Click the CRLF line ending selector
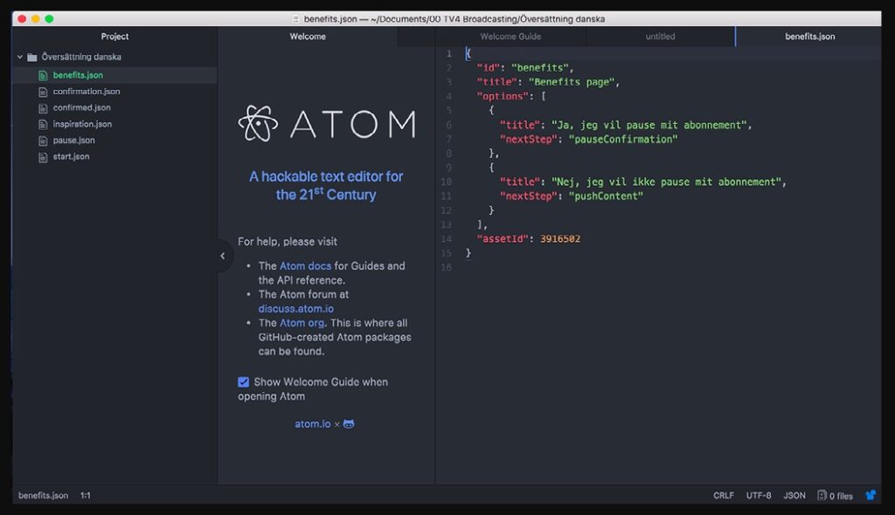 click(x=723, y=496)
